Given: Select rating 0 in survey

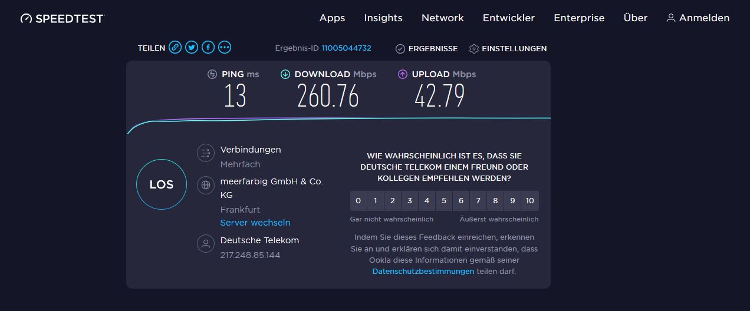Looking at the screenshot, I should [x=358, y=201].
